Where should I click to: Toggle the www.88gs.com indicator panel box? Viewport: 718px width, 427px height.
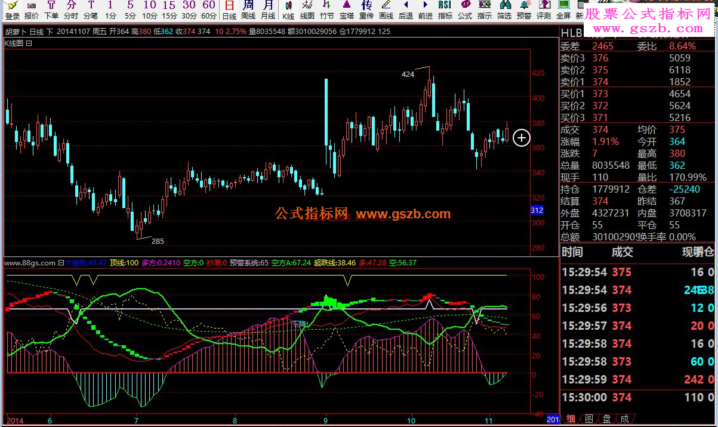click(61, 262)
